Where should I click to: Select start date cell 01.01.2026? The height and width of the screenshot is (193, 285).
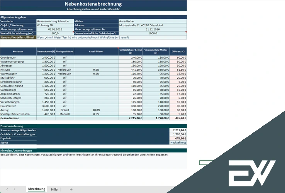(55, 29)
